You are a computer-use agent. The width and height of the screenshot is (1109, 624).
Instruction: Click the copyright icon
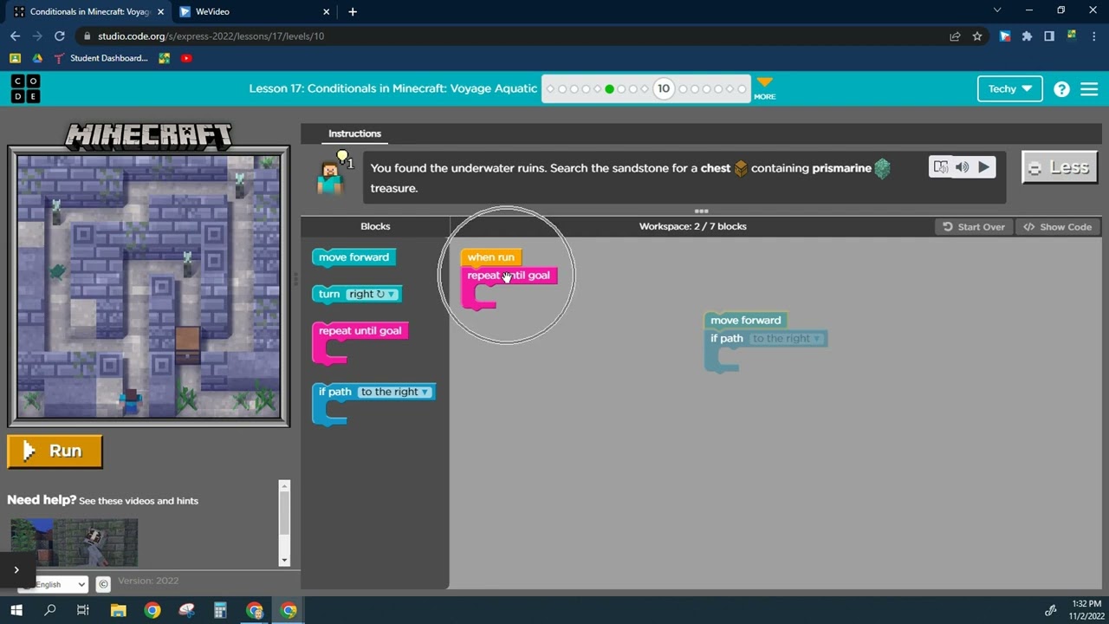tap(103, 584)
